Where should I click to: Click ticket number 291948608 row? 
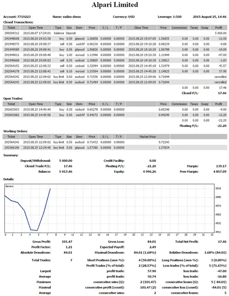(x=115, y=39)
